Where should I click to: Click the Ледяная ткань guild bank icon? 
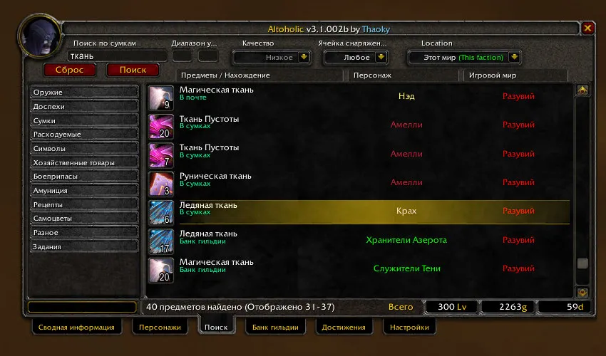[x=161, y=241]
